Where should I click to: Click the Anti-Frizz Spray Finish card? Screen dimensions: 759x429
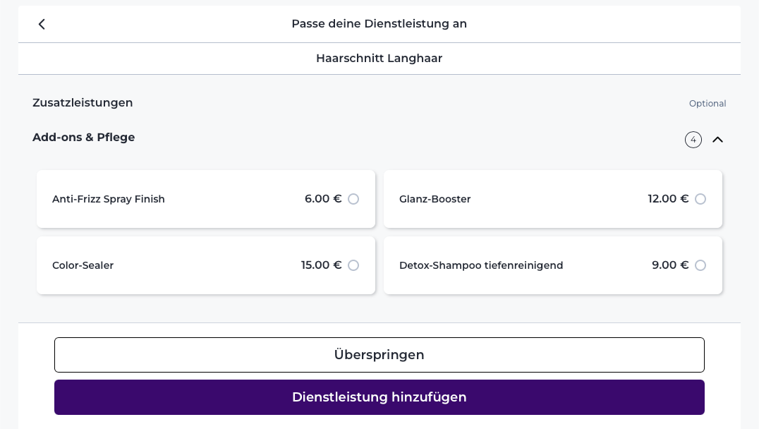click(x=205, y=199)
